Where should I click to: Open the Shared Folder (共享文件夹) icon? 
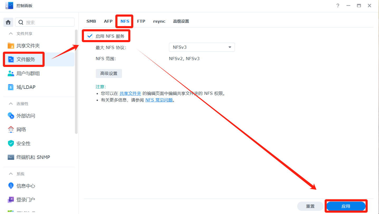pos(11,46)
